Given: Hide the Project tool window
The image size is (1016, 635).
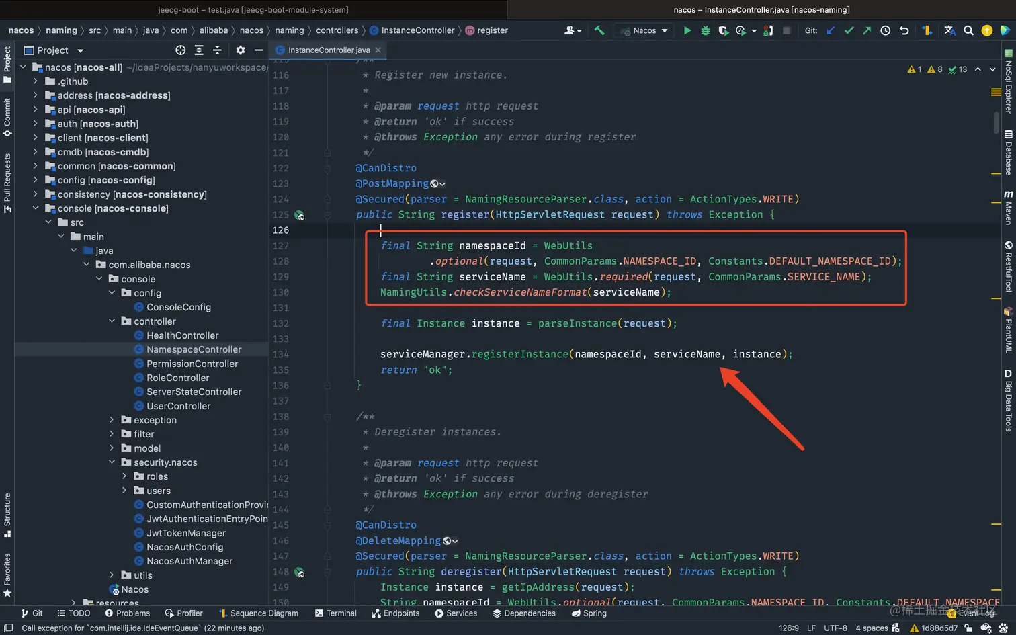Looking at the screenshot, I should (x=259, y=50).
